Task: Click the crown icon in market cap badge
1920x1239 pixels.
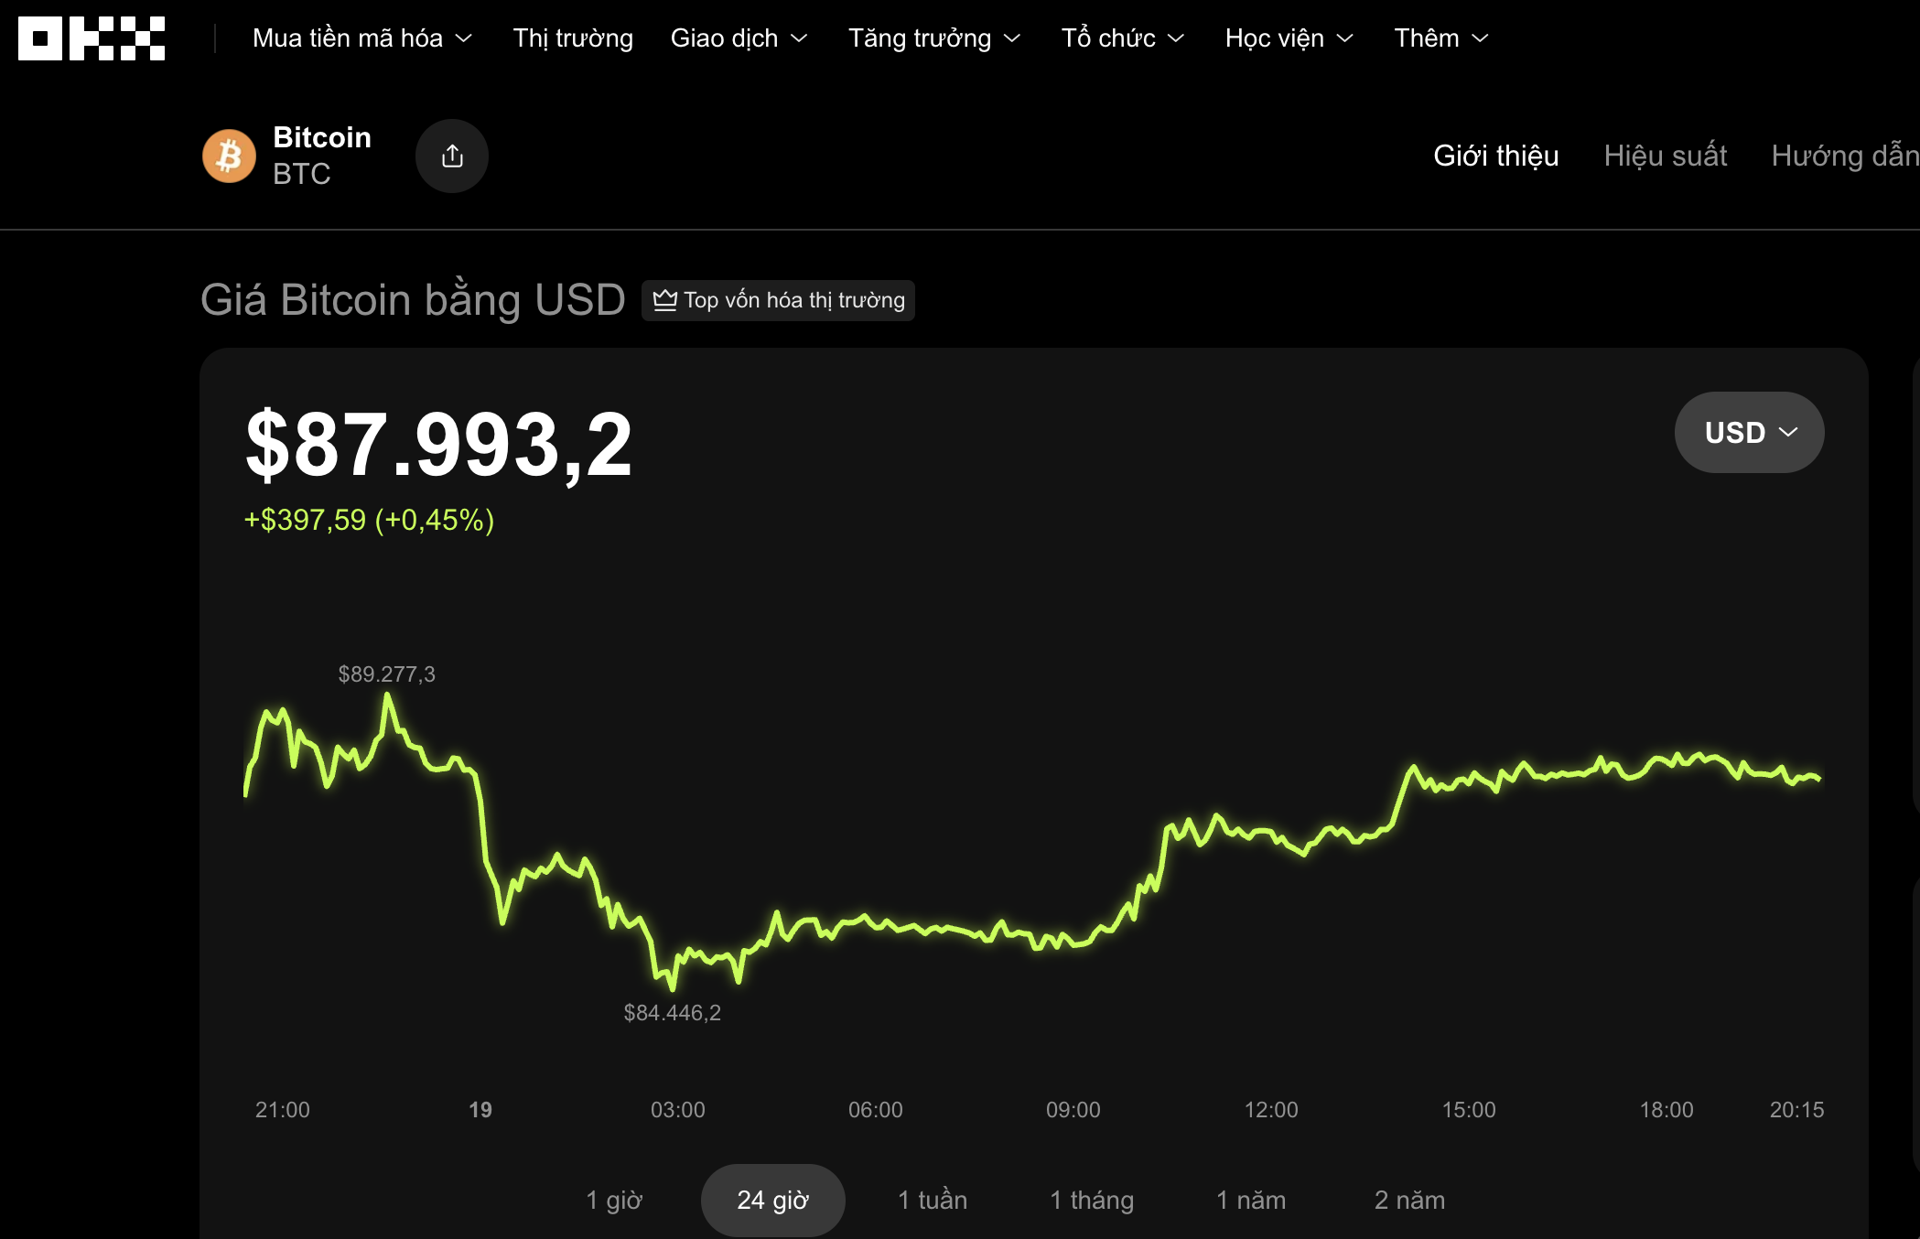Action: [665, 300]
